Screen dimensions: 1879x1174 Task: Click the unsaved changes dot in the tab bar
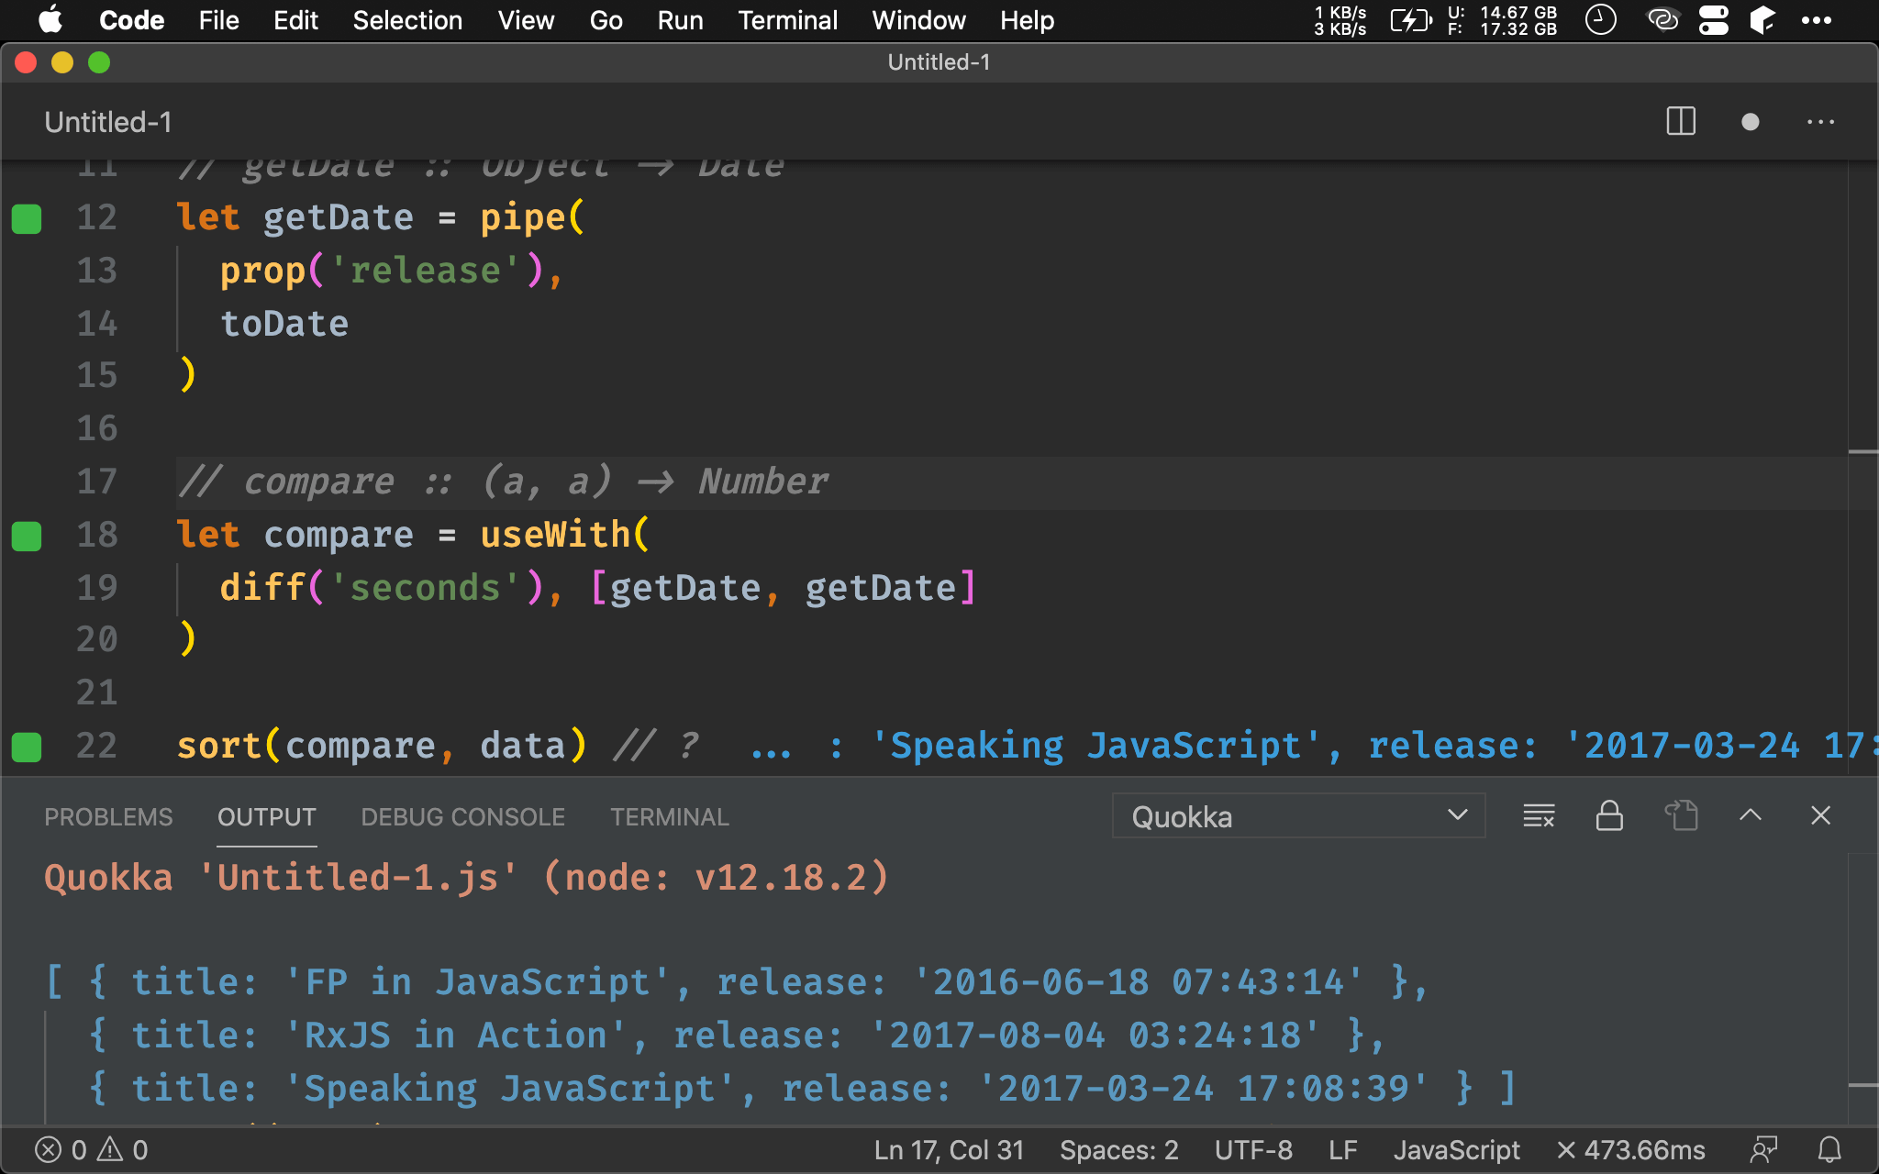(x=1750, y=122)
